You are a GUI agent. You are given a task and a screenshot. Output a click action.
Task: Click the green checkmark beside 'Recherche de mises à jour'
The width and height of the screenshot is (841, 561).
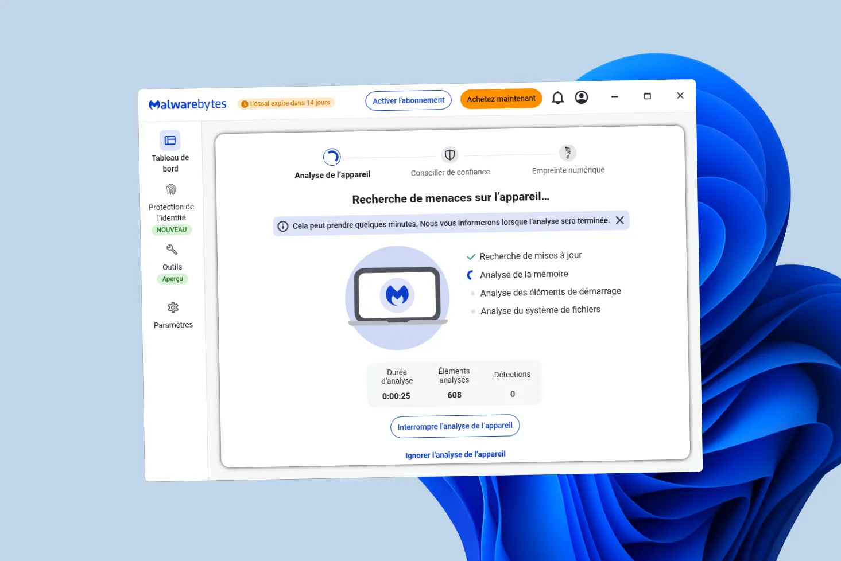click(471, 257)
